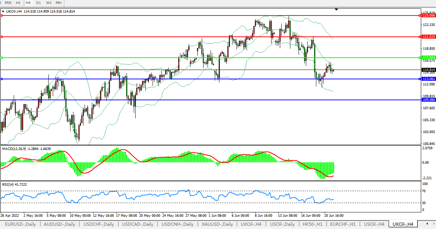Switch to the XAUUSD-,Daily chart tab
This screenshot has height=229, width=436.
tap(217, 224)
